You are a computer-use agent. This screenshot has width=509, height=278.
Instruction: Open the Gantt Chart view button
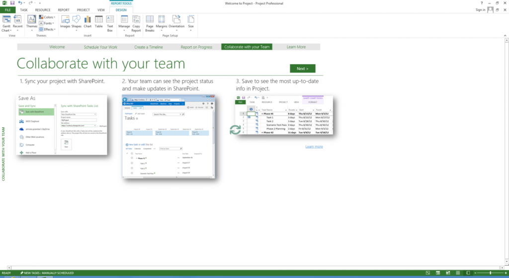pos(6,24)
